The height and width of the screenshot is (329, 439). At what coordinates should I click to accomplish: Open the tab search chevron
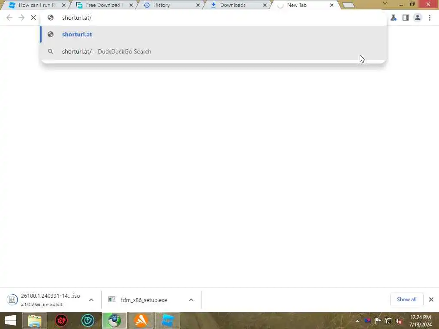385,3
